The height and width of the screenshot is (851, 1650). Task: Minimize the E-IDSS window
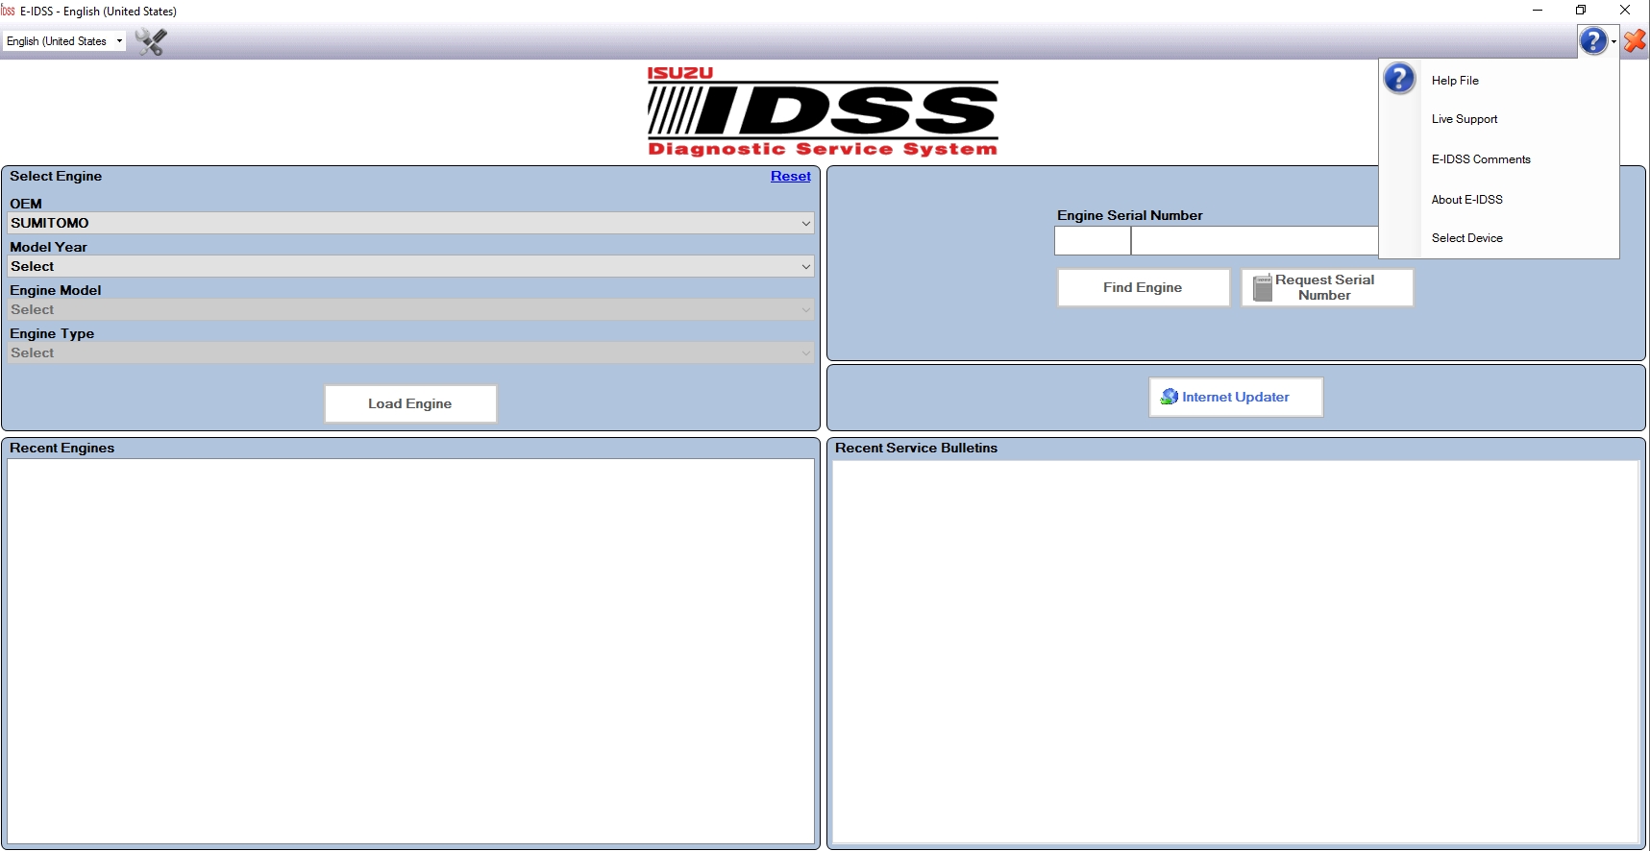click(x=1538, y=11)
